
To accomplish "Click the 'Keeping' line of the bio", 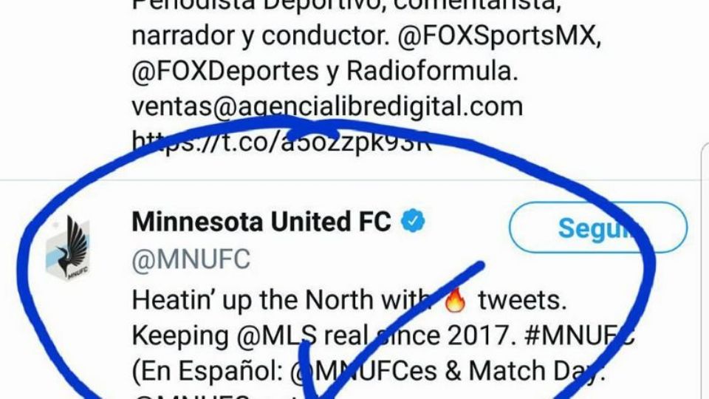I will pyautogui.click(x=383, y=335).
